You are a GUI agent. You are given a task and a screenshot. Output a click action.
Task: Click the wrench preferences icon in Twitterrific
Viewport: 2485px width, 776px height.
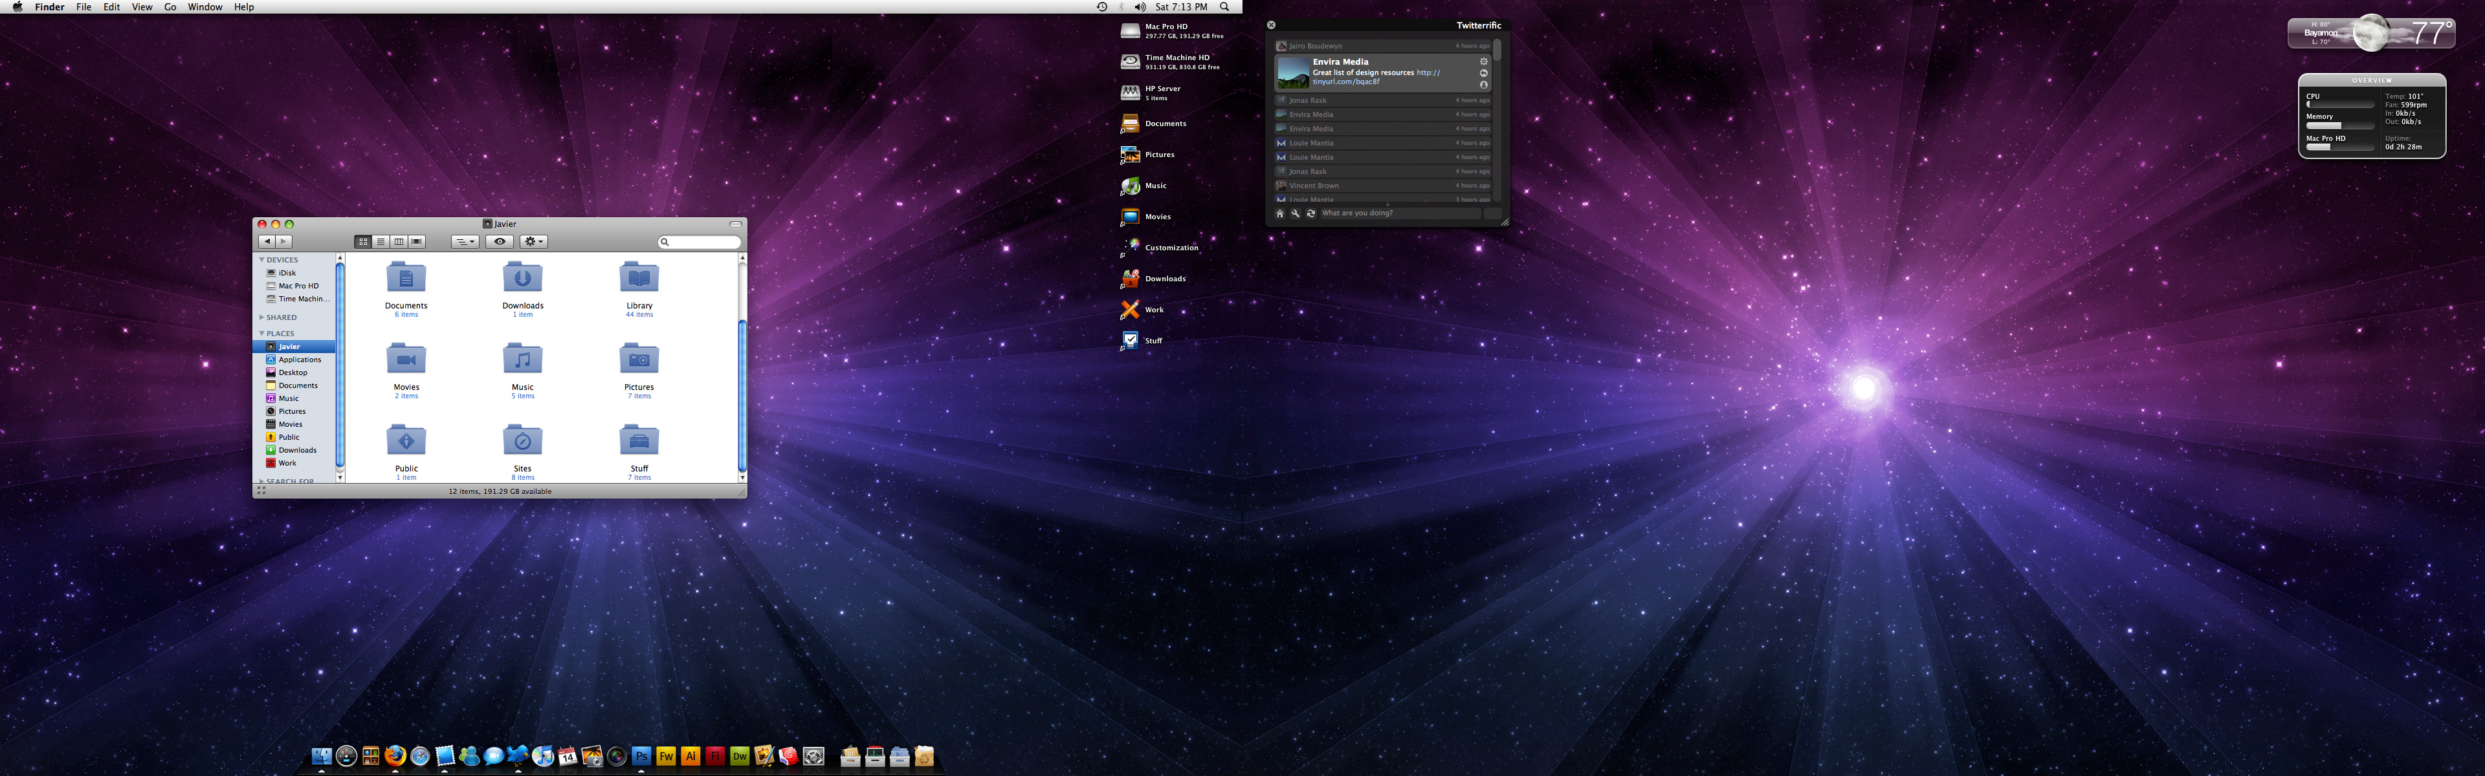1294,213
